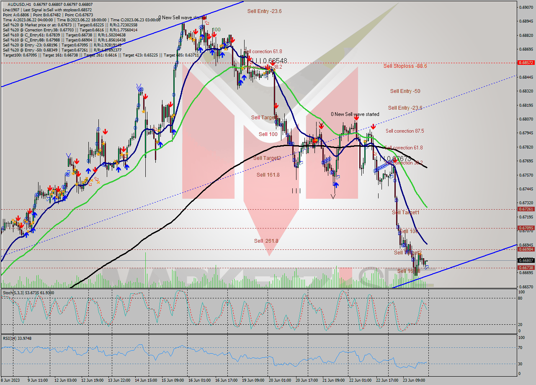Click the RSI(14) 33.9748 indicator label
The width and height of the screenshot is (536, 385).
pyautogui.click(x=17, y=338)
